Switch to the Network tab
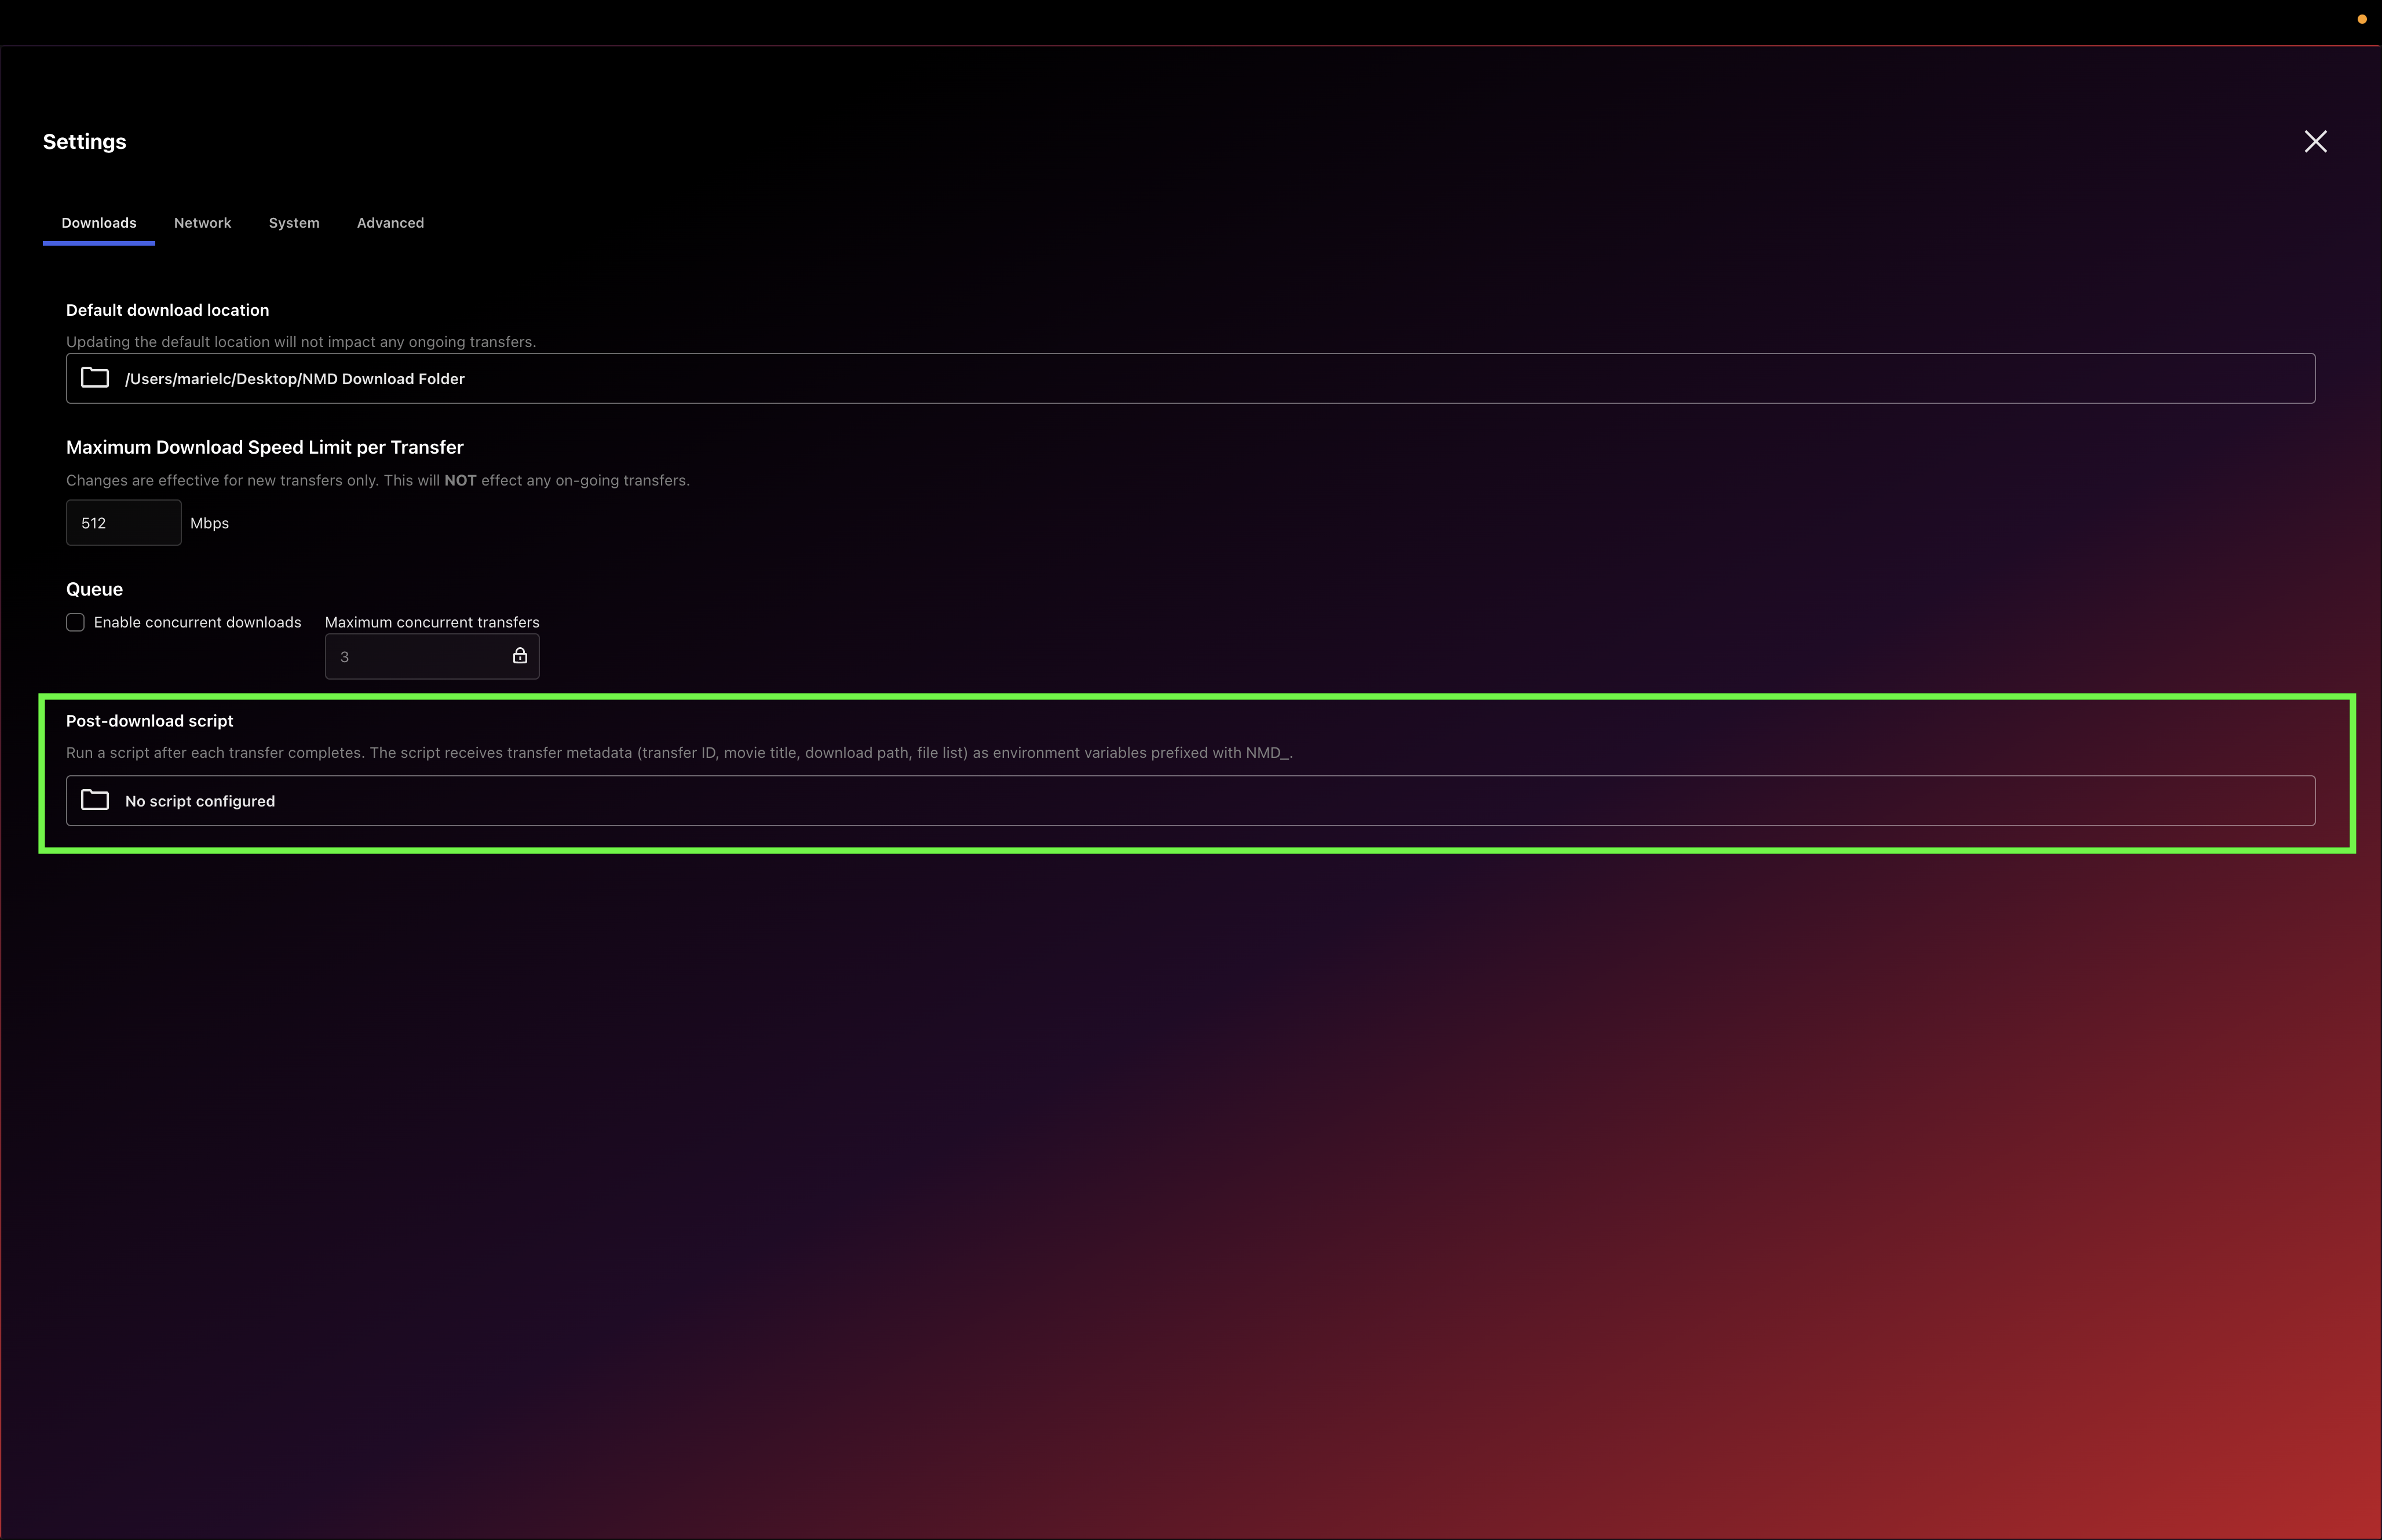 pyautogui.click(x=202, y=223)
